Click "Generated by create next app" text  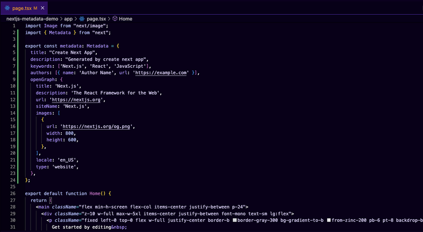(x=106, y=59)
